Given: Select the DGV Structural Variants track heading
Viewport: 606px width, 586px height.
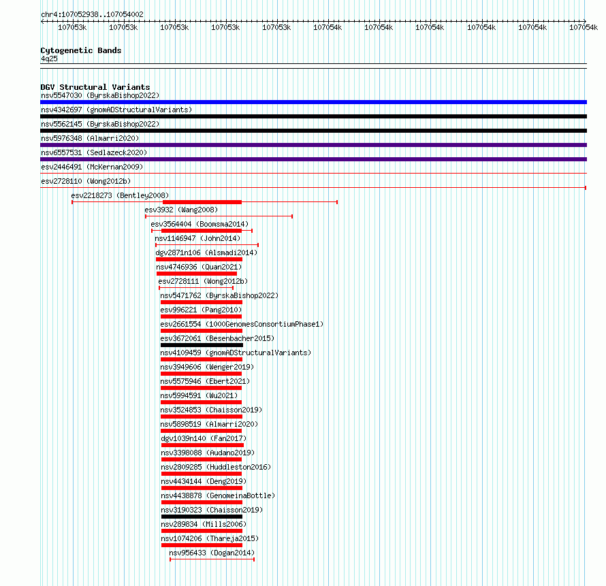Looking at the screenshot, I should (95, 87).
